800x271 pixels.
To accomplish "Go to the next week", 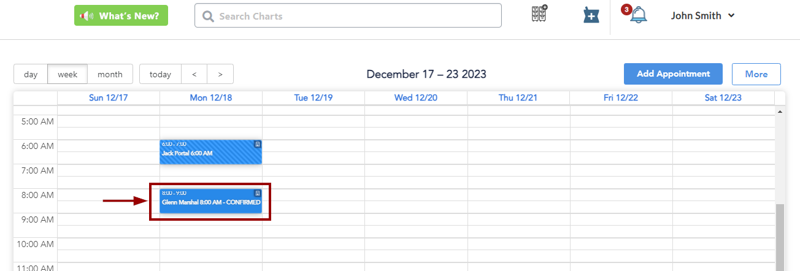I will tap(220, 74).
